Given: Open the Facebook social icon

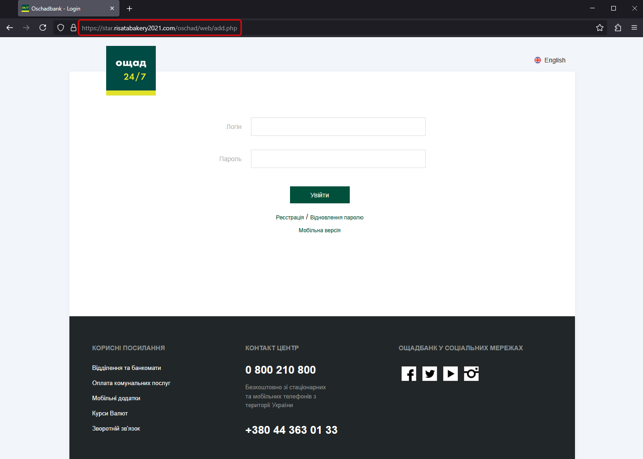Looking at the screenshot, I should 409,374.
